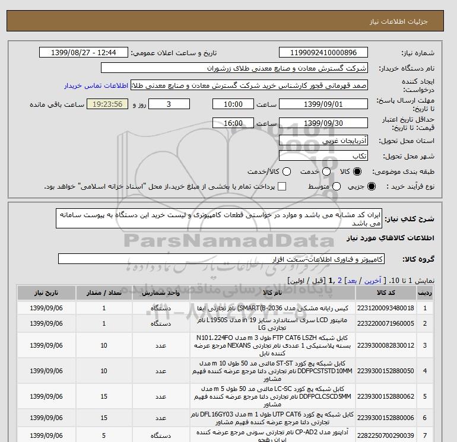Click the CP-AD2 adapter item name
Screen dimensions: 457x442
coord(272,436)
